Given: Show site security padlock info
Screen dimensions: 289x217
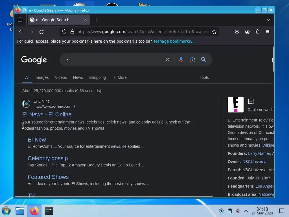Looking at the screenshot, I should click(72, 32).
